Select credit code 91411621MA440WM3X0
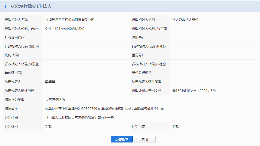Viewport: 260px width, 146px height. (x=65, y=29)
